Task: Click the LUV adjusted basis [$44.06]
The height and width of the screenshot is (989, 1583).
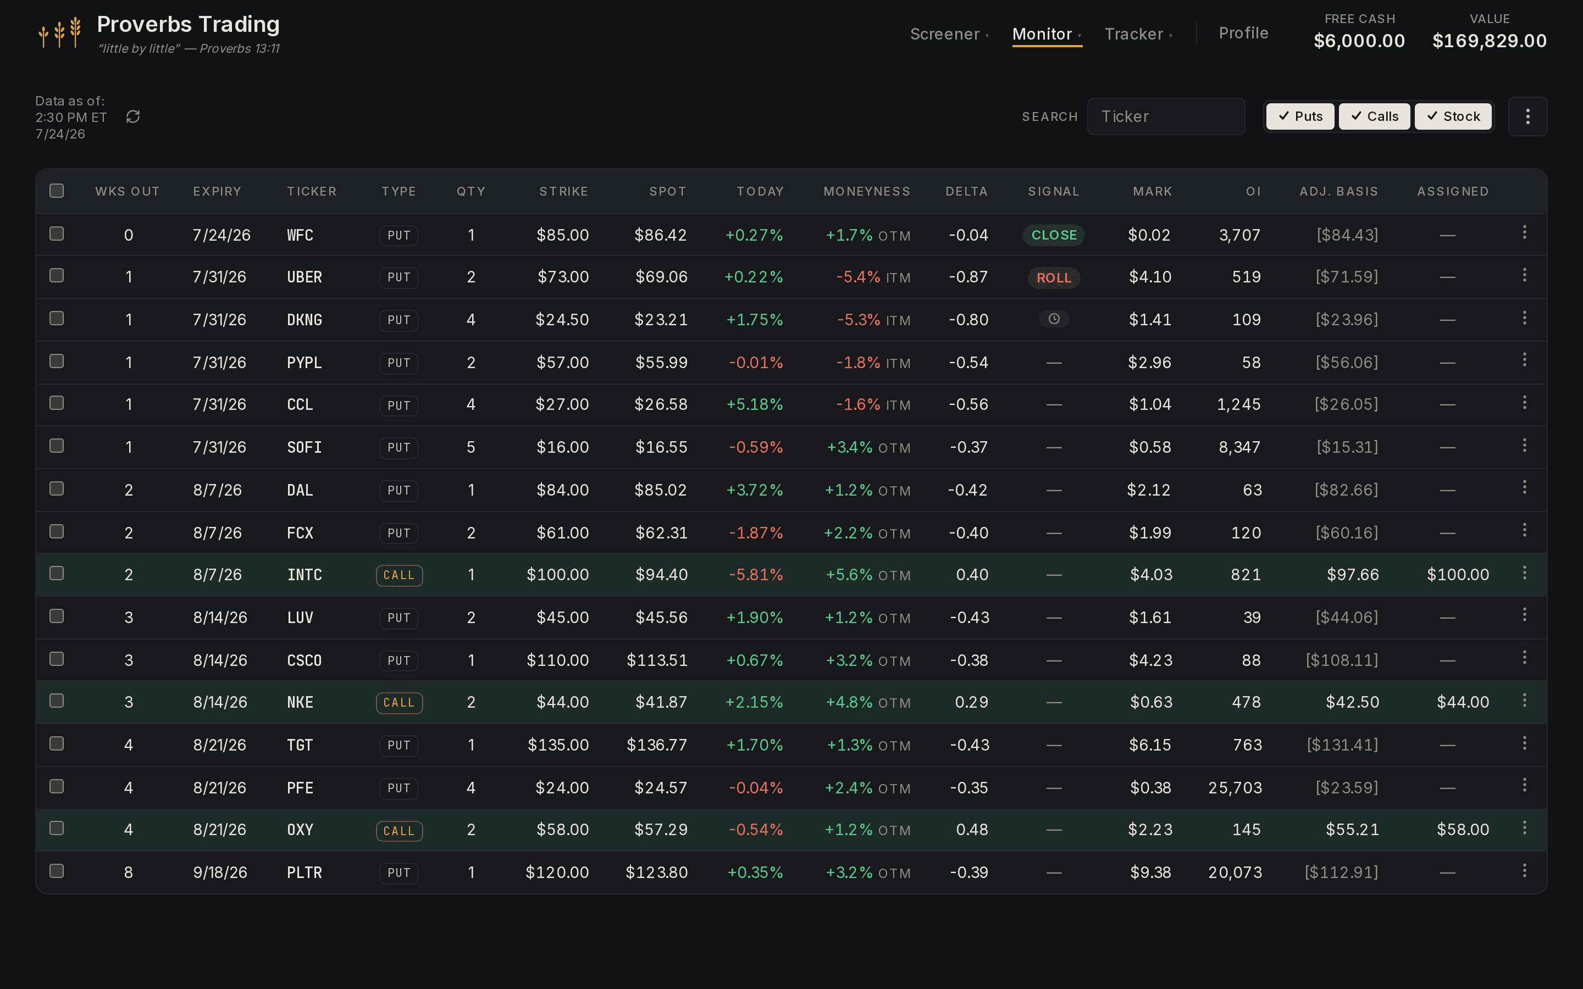Action: coord(1347,617)
